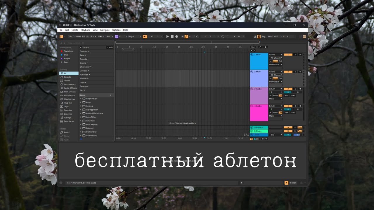Click the Stop button in transport

click(172, 36)
